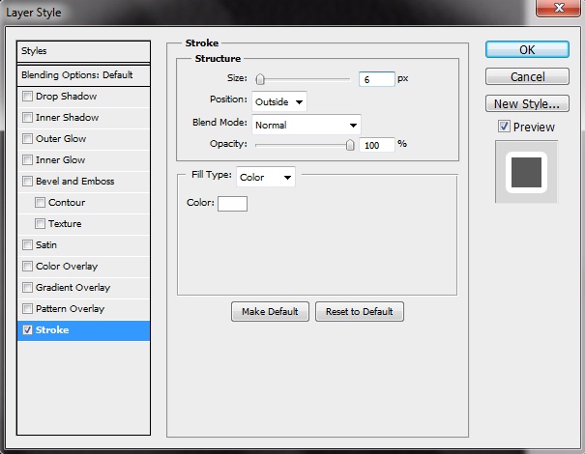Select the Inner Shadow label

pyautogui.click(x=67, y=118)
